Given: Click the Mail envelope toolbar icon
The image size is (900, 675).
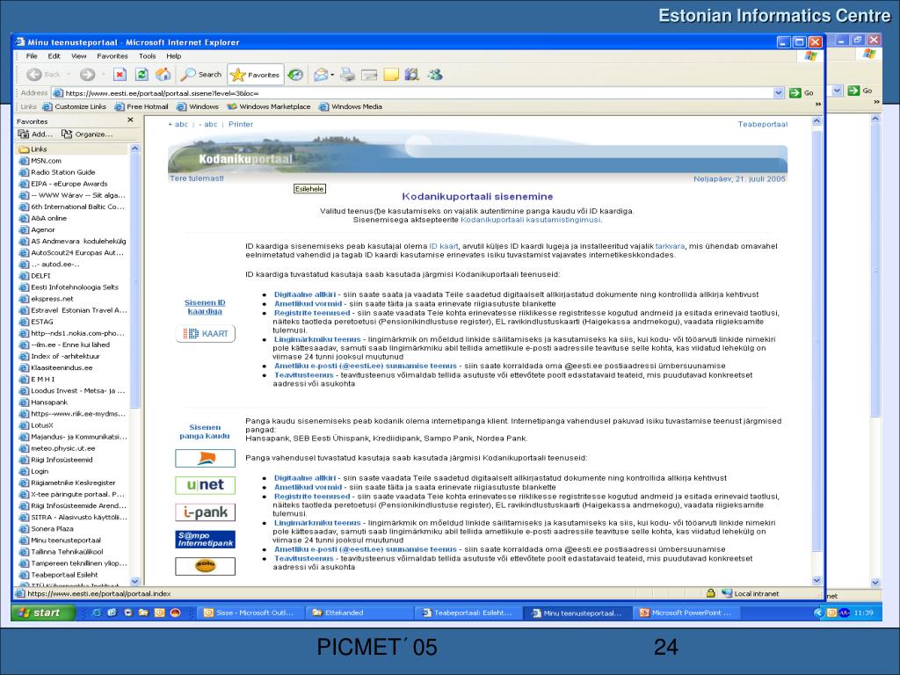Looking at the screenshot, I should tap(320, 75).
